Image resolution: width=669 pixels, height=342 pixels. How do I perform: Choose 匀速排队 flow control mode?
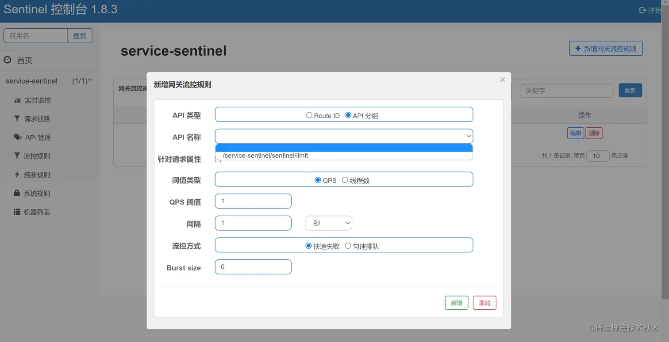click(x=348, y=246)
